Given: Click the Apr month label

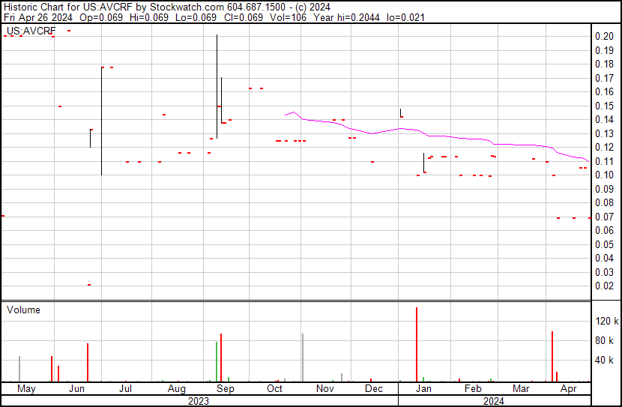Looking at the screenshot, I should click(569, 389).
